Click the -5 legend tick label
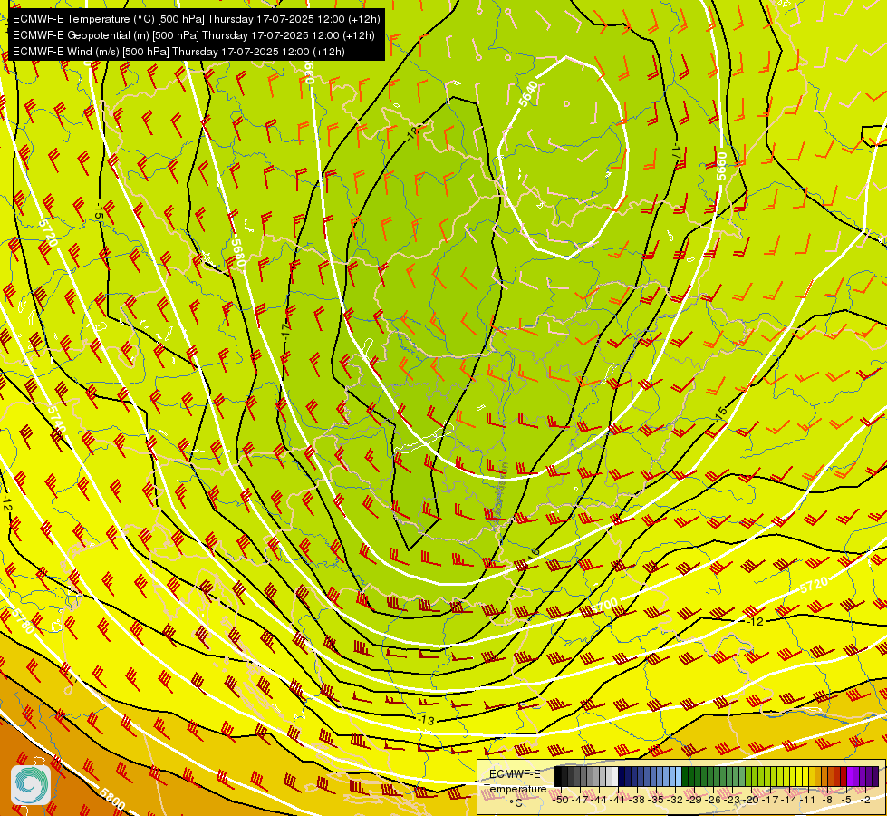Screen dimensions: 887x816 coord(847,800)
